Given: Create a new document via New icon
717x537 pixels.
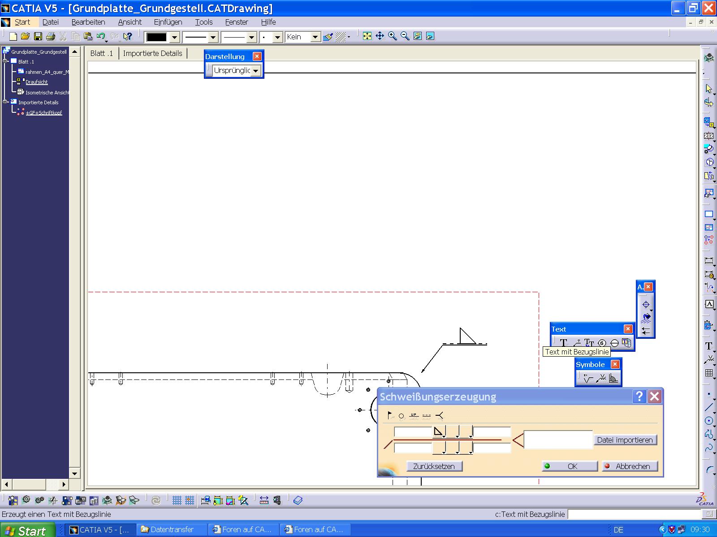Looking at the screenshot, I should [13, 37].
